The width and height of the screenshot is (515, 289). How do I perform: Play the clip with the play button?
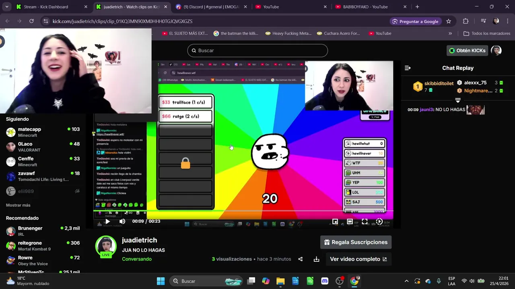click(x=107, y=221)
